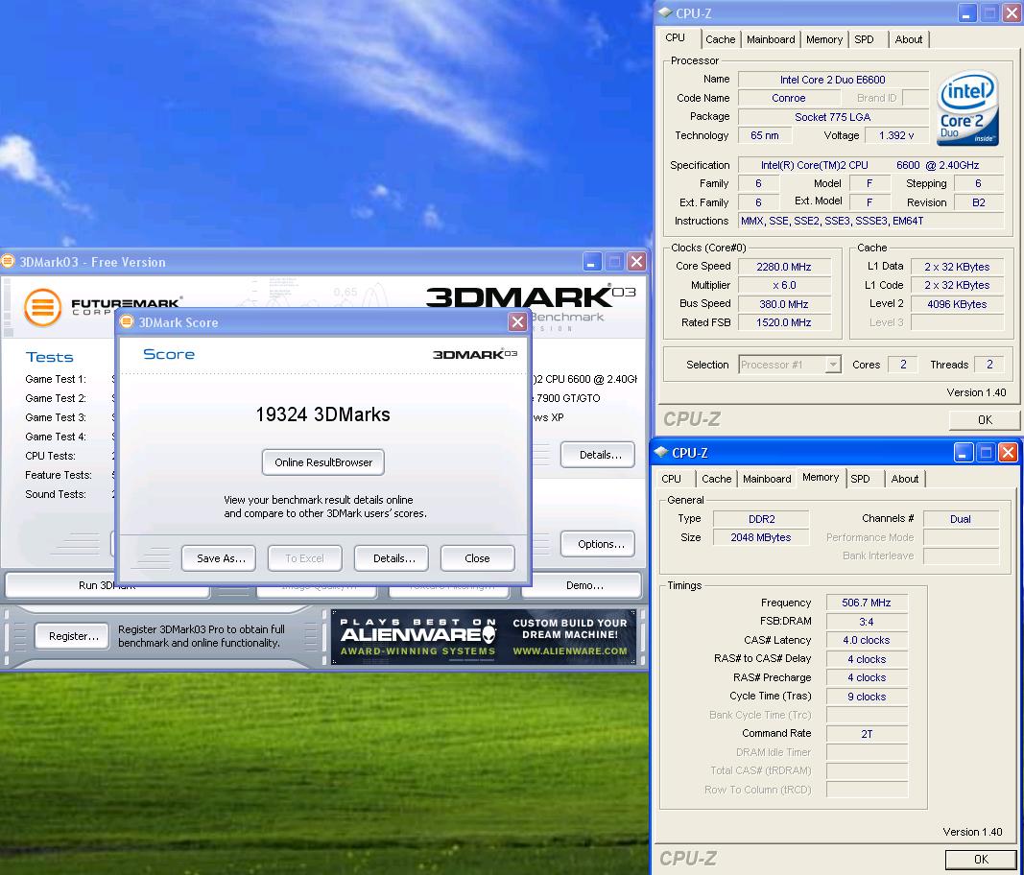Click Cycle Time (Tras) value 9 clocks
The image size is (1024, 875).
pos(866,697)
